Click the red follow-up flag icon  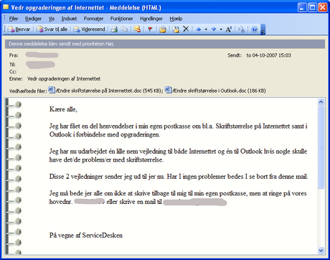pos(150,29)
